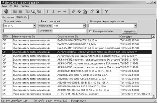This screenshot has height=103, width=157.
Task: Click the house-shaped toolbar icon
Action: coord(85,11)
